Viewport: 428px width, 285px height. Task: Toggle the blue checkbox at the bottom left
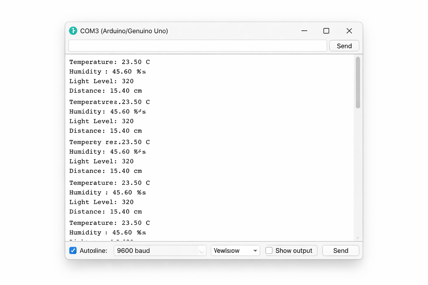[x=73, y=250]
